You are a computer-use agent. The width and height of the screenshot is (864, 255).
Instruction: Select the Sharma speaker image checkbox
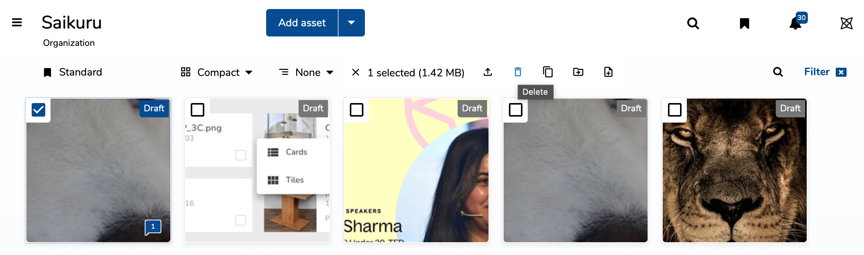356,110
